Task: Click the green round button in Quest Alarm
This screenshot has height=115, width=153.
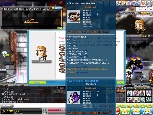Action: (x=148, y=13)
